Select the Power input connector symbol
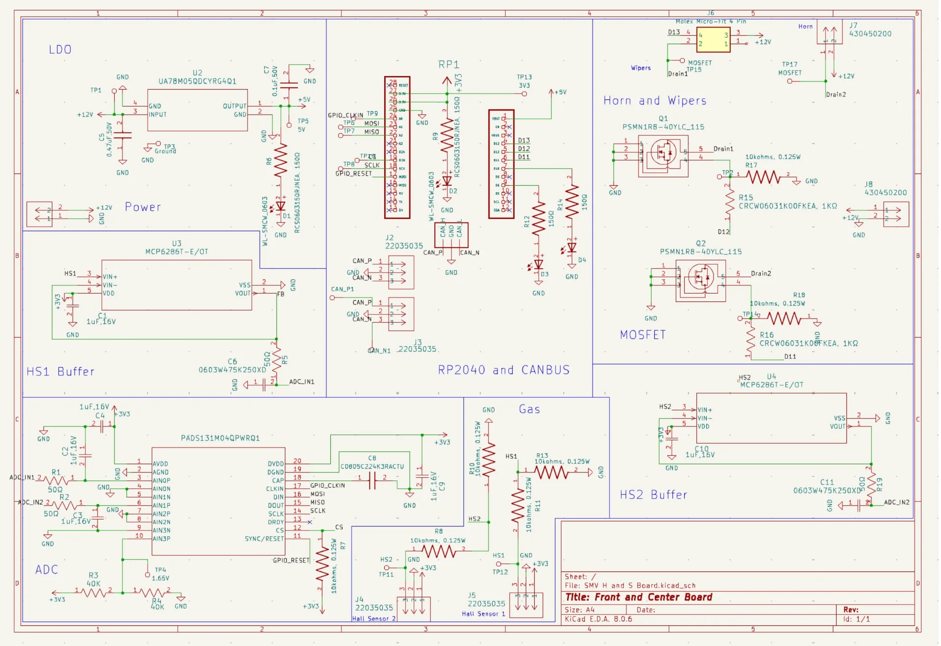 click(x=39, y=214)
